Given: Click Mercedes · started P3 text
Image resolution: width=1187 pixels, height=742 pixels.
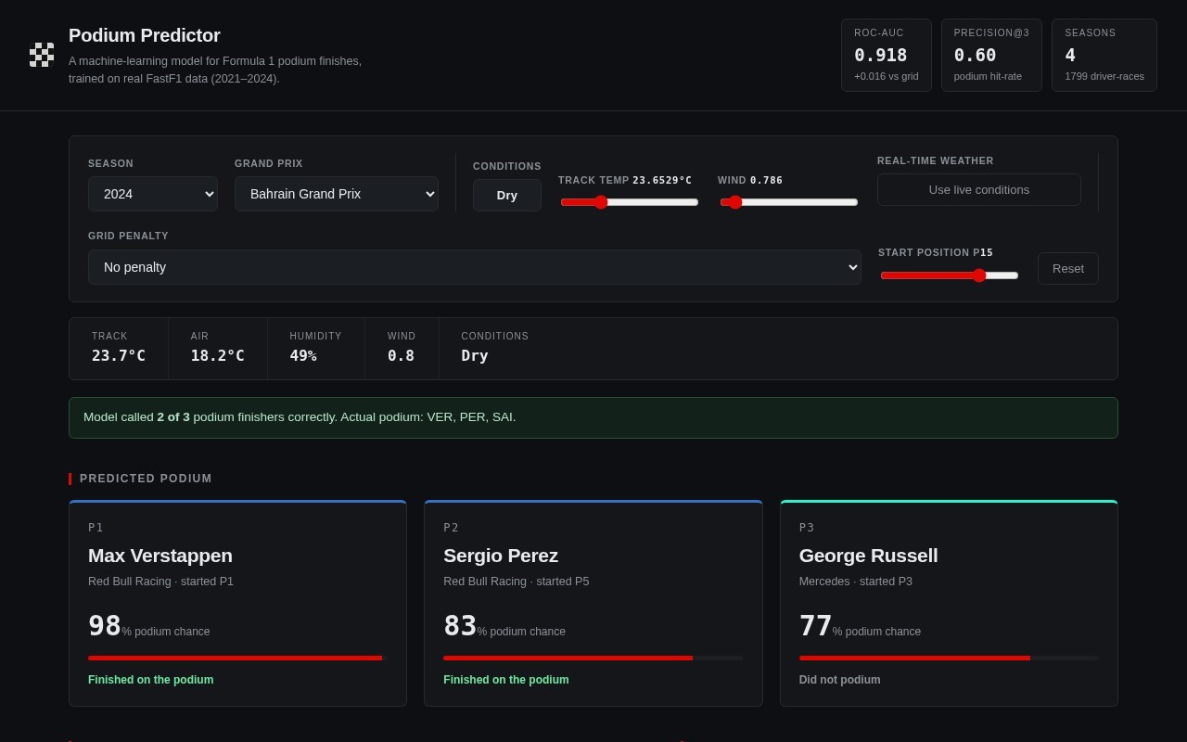Looking at the screenshot, I should click(856, 582).
